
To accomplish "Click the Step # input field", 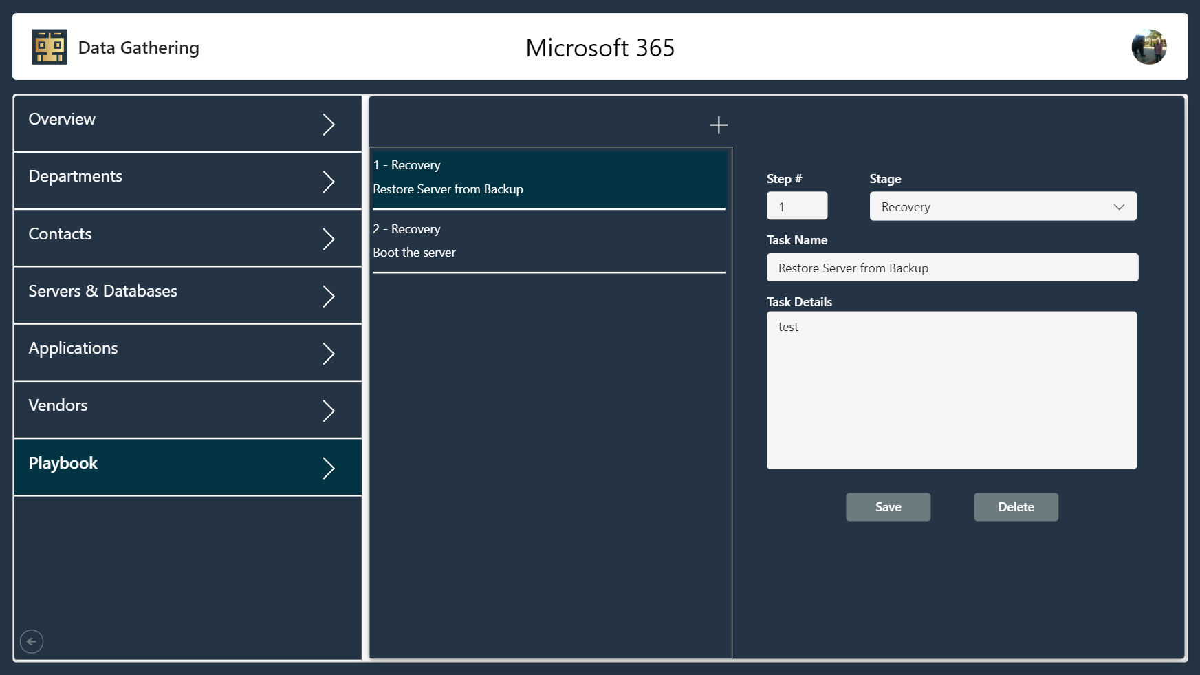I will click(797, 206).
